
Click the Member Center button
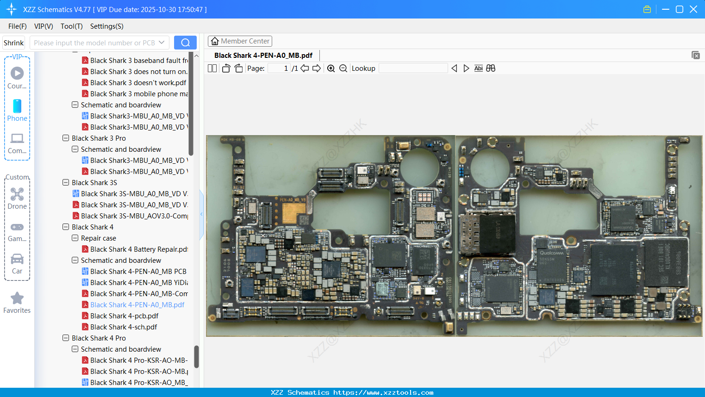240,41
